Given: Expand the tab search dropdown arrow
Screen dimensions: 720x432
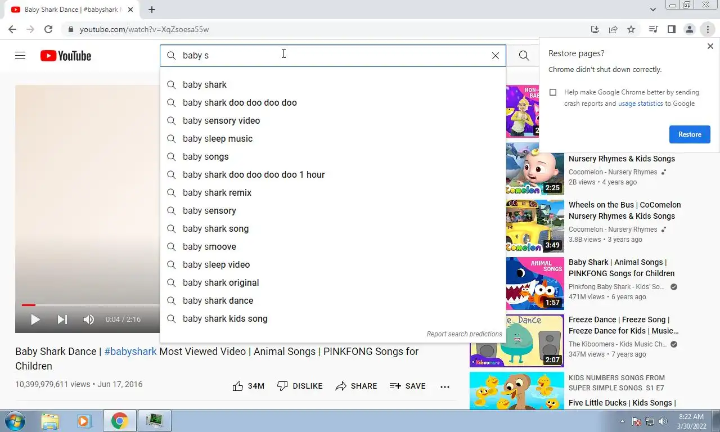Looking at the screenshot, I should (x=653, y=10).
